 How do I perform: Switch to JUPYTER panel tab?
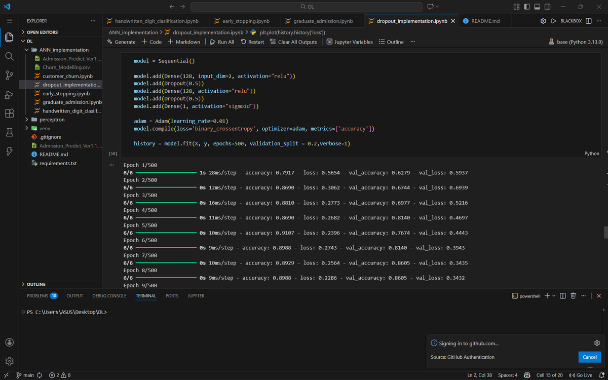196,295
